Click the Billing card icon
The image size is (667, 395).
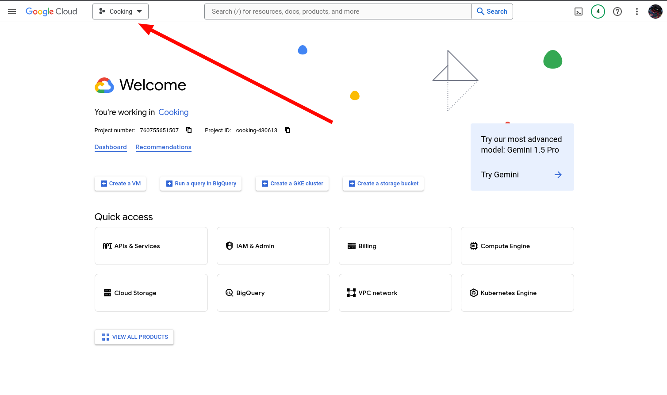click(x=352, y=246)
